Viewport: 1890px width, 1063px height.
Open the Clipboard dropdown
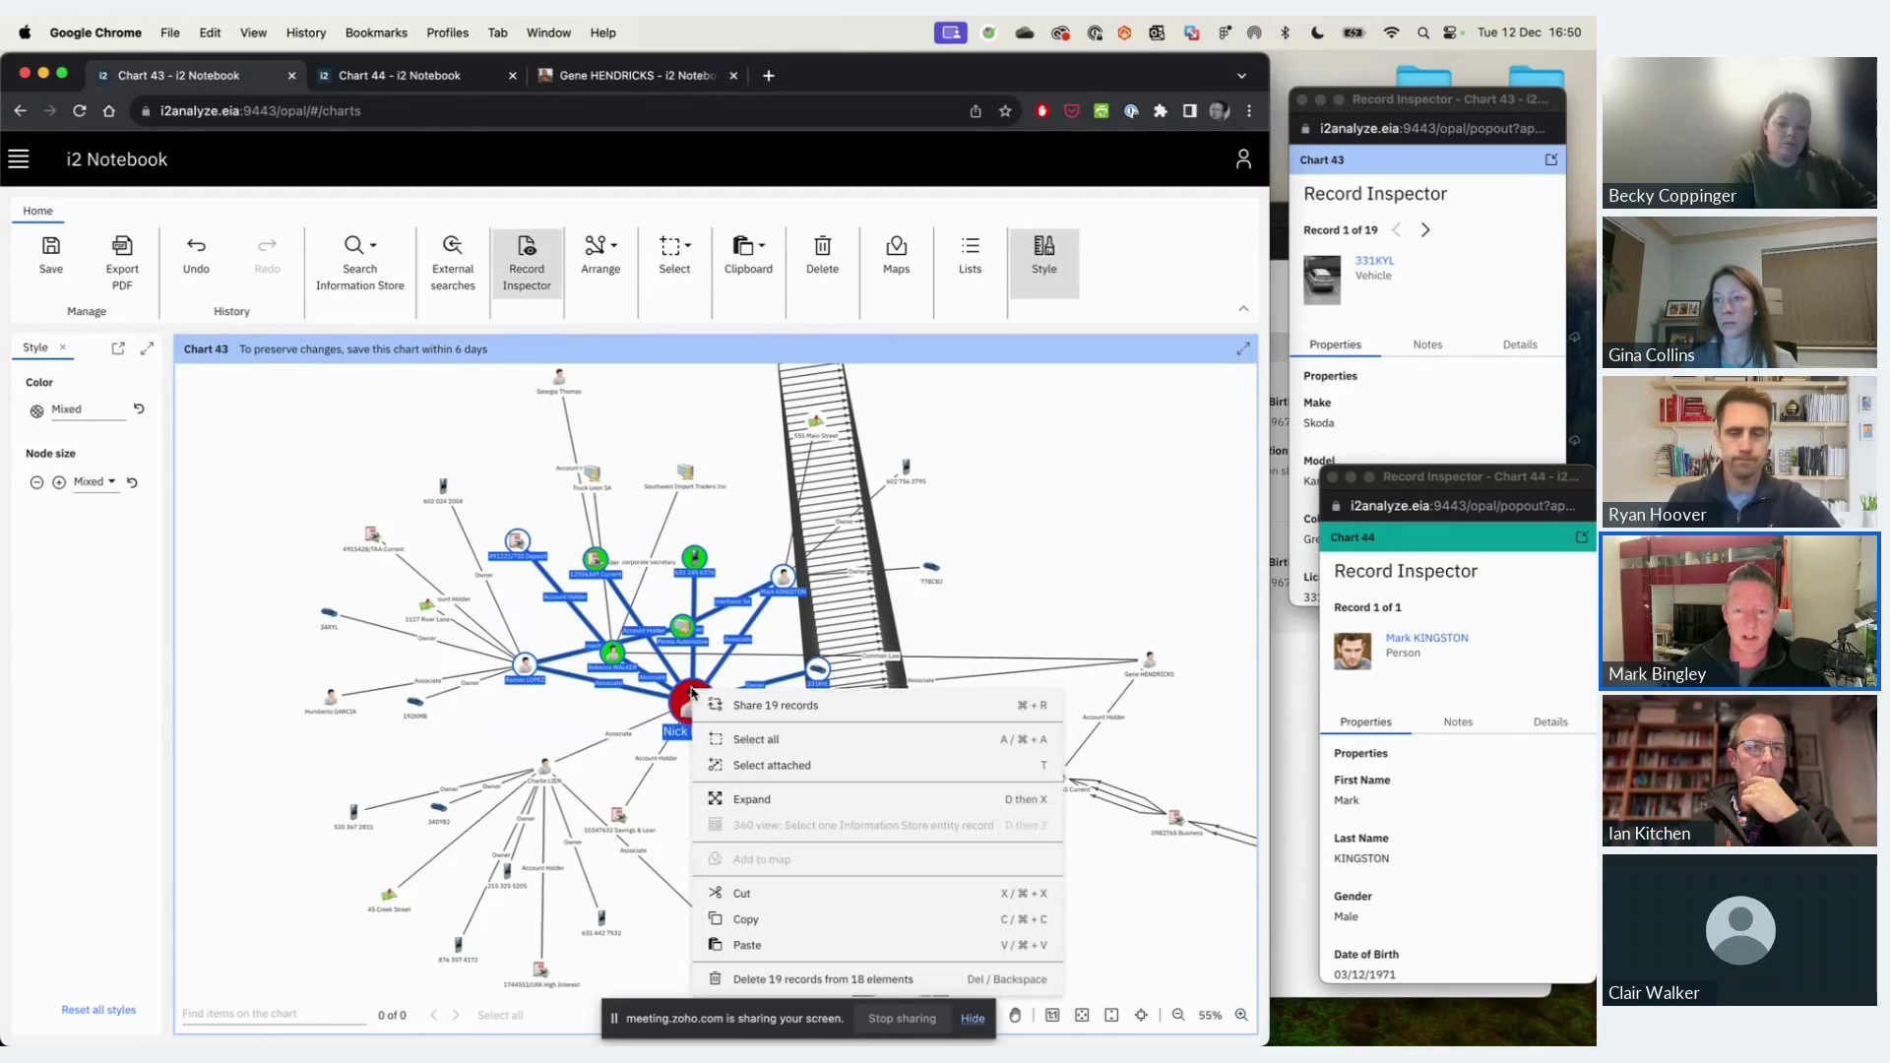click(x=748, y=254)
